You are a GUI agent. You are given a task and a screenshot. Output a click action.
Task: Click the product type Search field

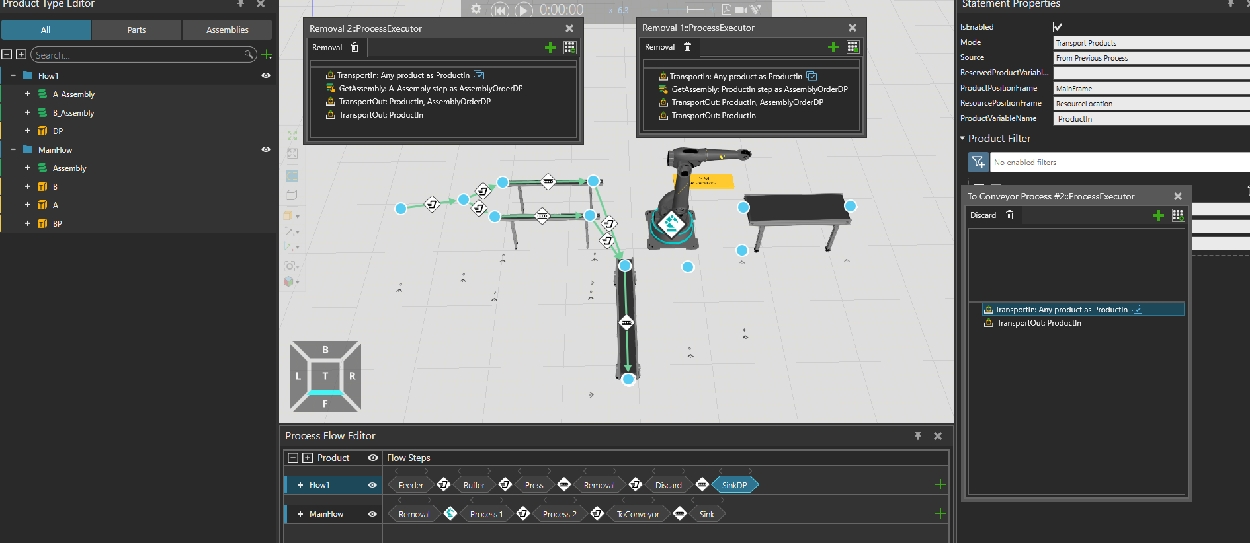point(139,55)
